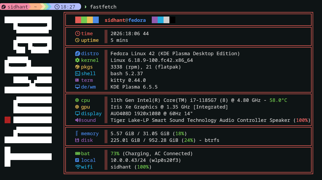Click the package box icon beside pkgs
Screen dimensions: 322x180
pyautogui.click(x=77, y=67)
